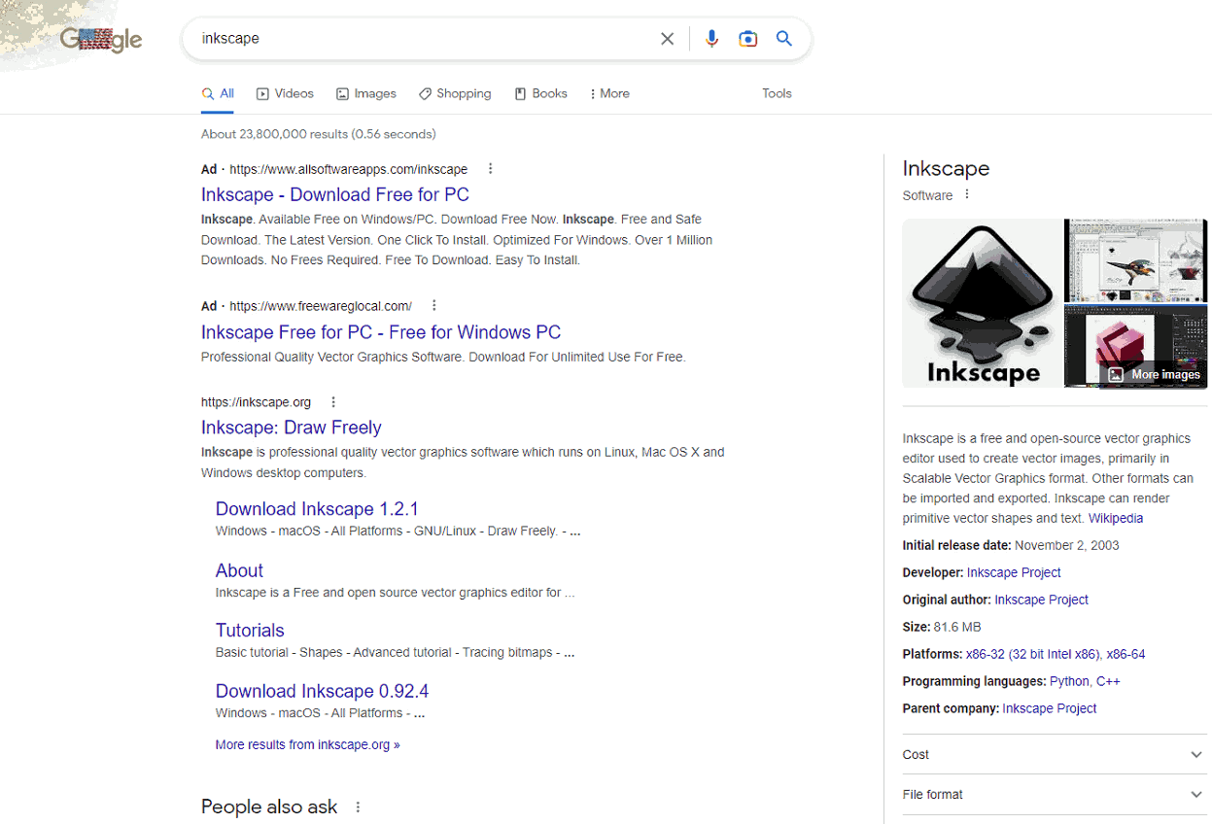
Task: Open 'x86-32 (32 bit Intel x86)' platform link
Action: tap(1033, 654)
